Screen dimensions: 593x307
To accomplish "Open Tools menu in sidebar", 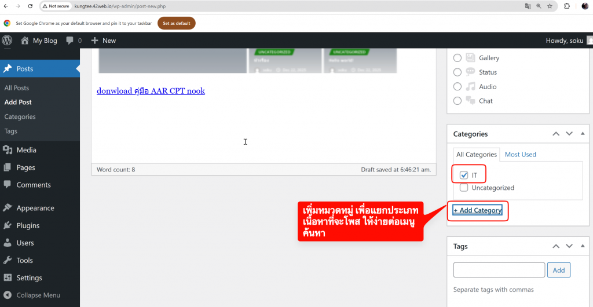I will [24, 260].
